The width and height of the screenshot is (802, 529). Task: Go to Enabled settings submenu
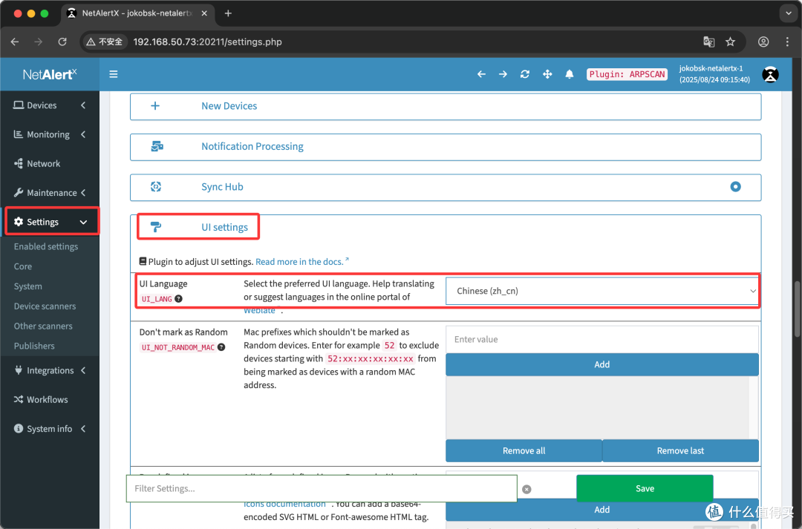(x=46, y=246)
